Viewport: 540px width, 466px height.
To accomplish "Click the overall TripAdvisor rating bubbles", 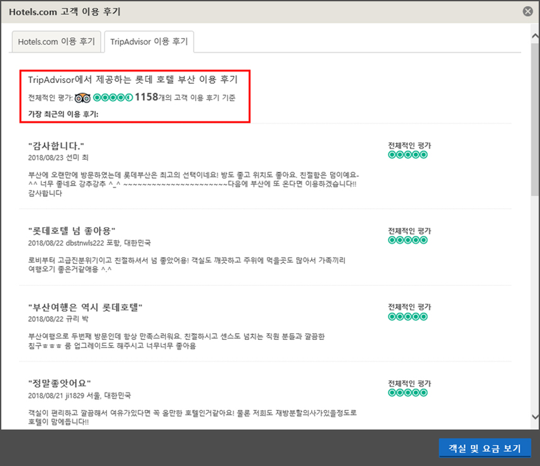I will coord(113,97).
